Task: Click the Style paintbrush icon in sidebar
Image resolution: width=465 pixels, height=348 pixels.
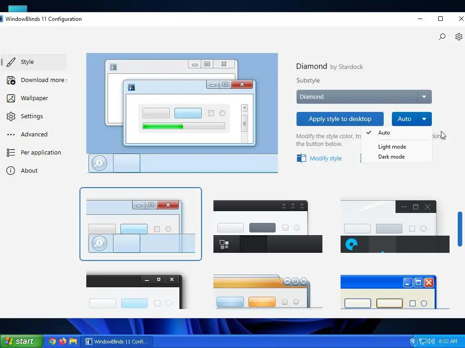Action: [x=11, y=62]
